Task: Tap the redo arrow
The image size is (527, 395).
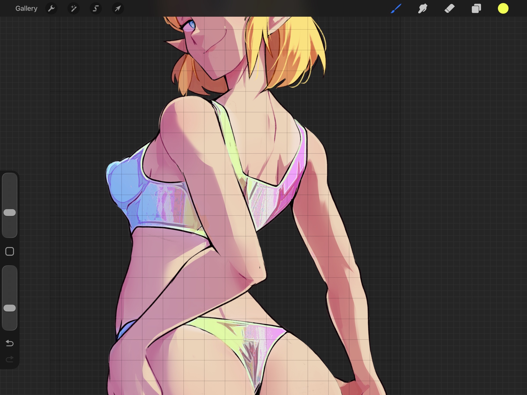Action: (x=10, y=359)
